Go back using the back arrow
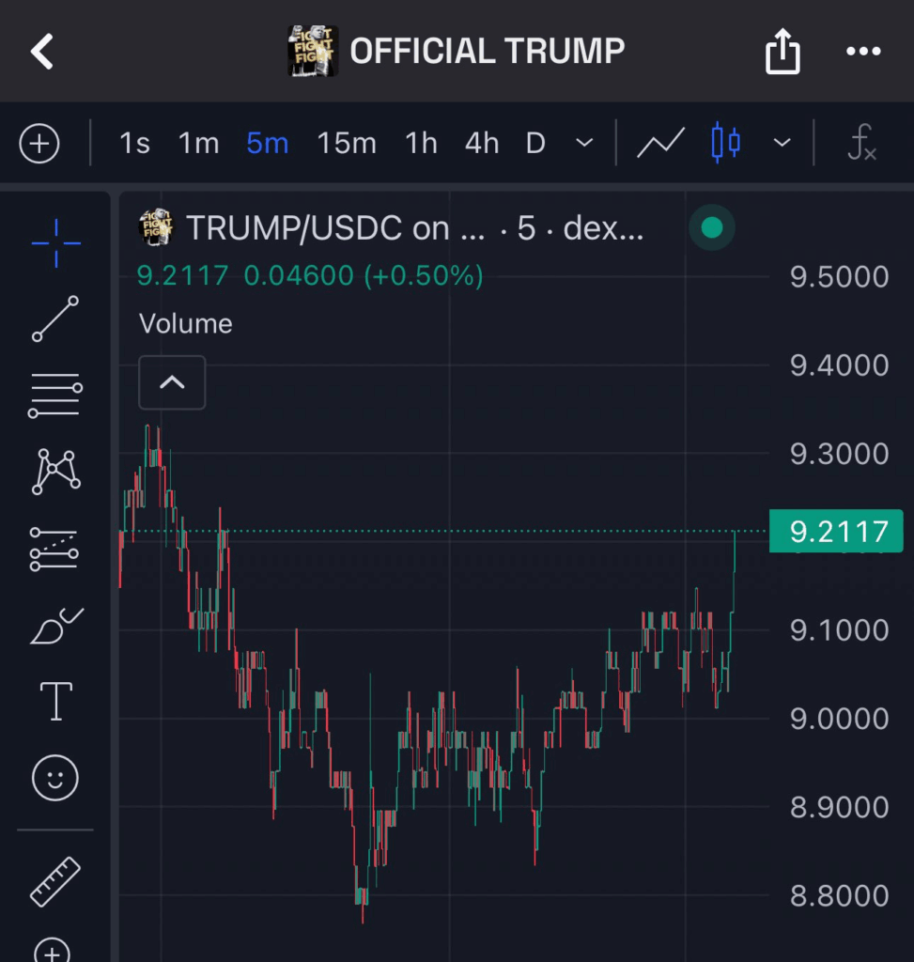This screenshot has width=914, height=962. tap(41, 52)
